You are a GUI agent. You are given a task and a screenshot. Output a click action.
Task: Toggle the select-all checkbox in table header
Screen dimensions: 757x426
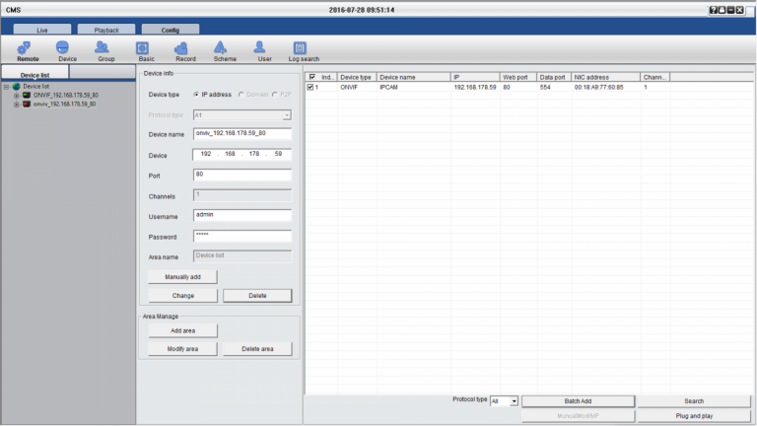coord(312,77)
